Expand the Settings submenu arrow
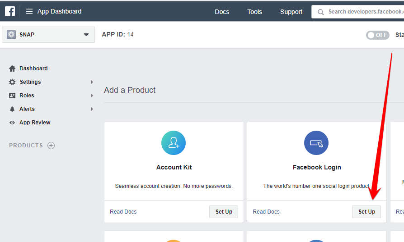Image resolution: width=404 pixels, height=242 pixels. (x=92, y=82)
